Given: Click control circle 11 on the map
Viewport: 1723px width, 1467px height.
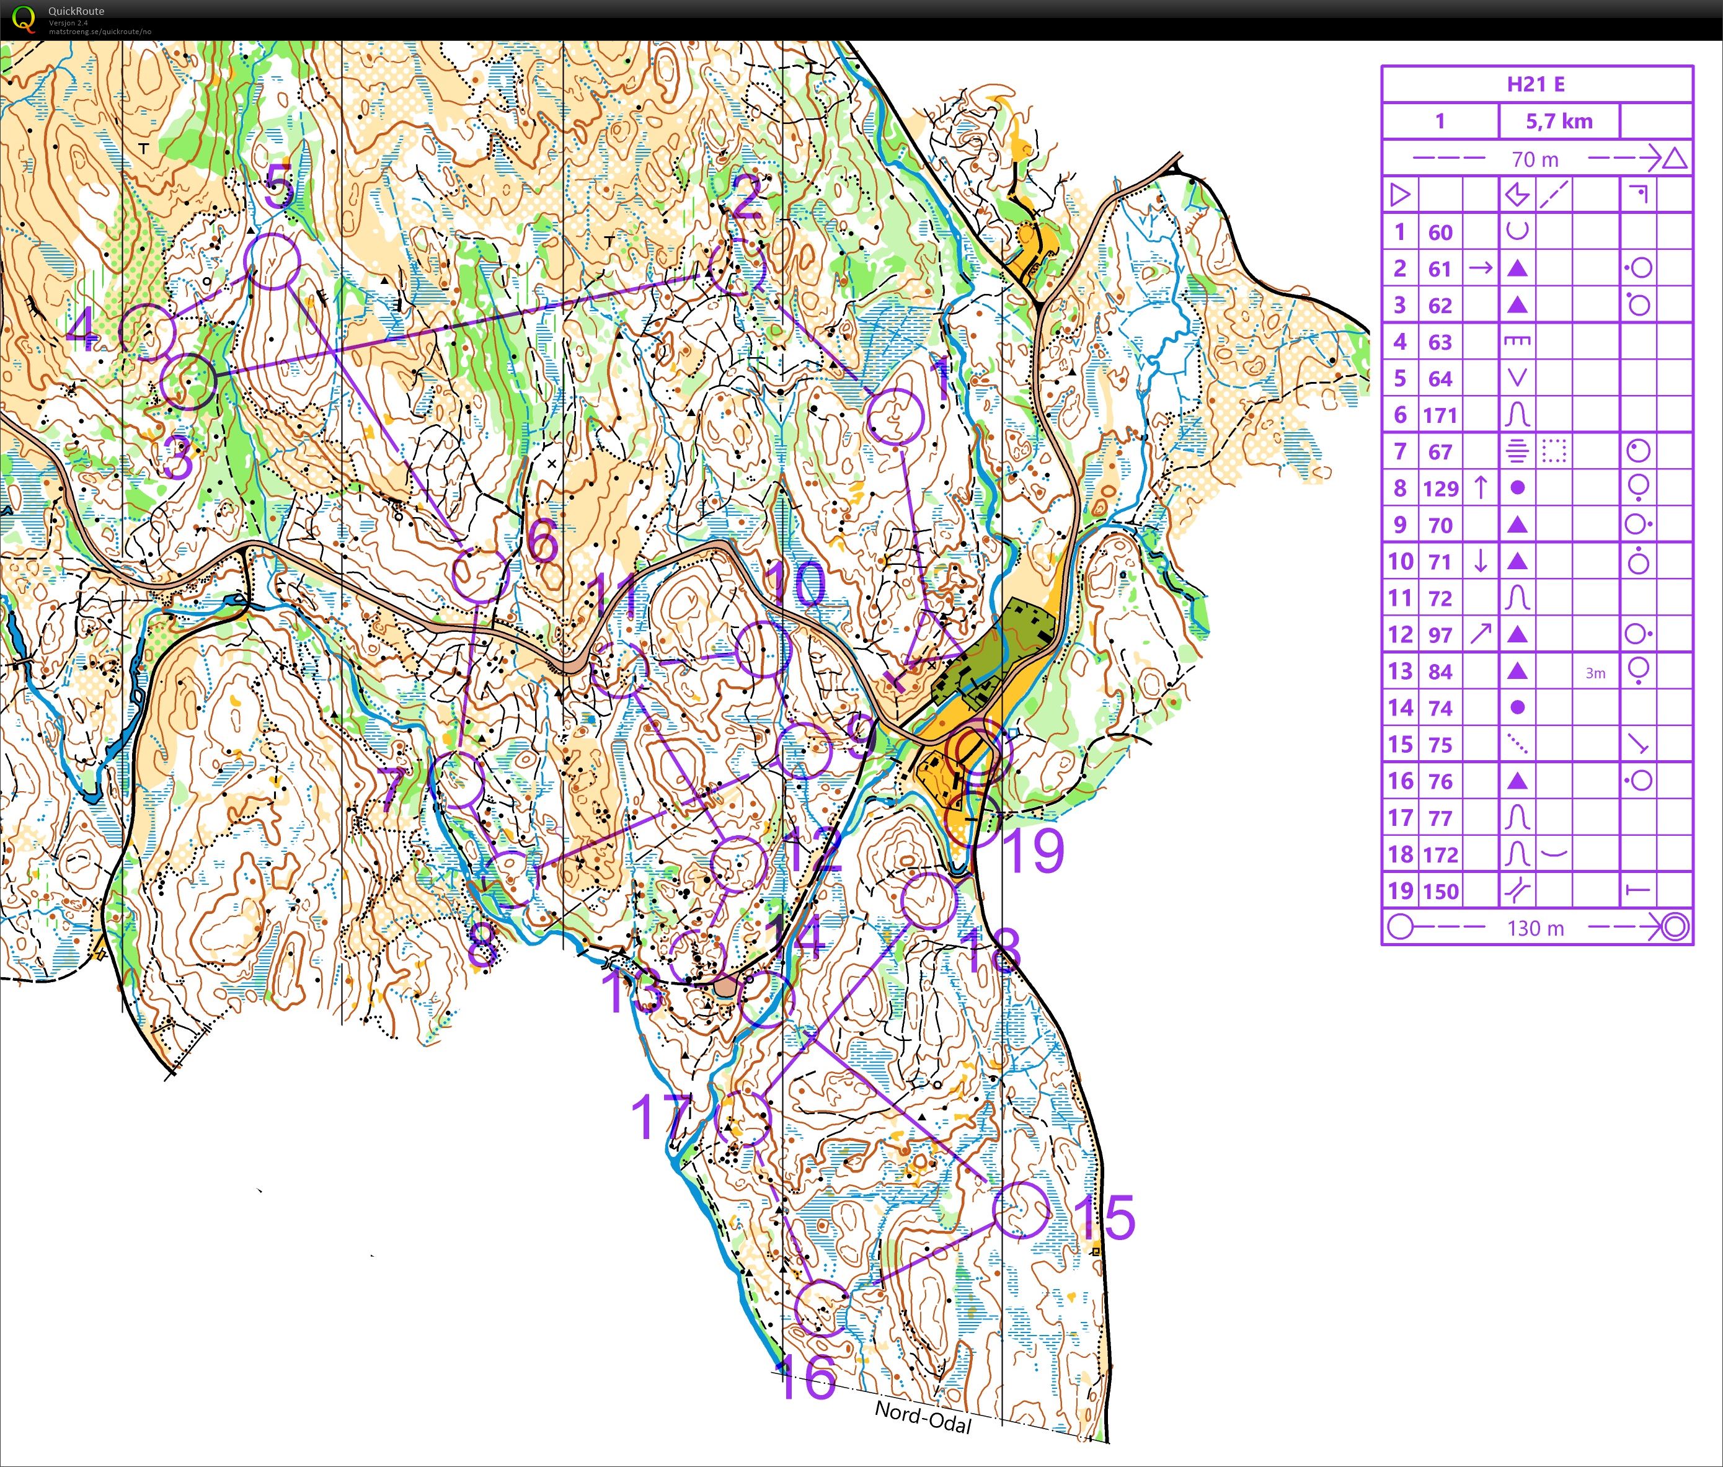Looking at the screenshot, I should pos(619,668).
